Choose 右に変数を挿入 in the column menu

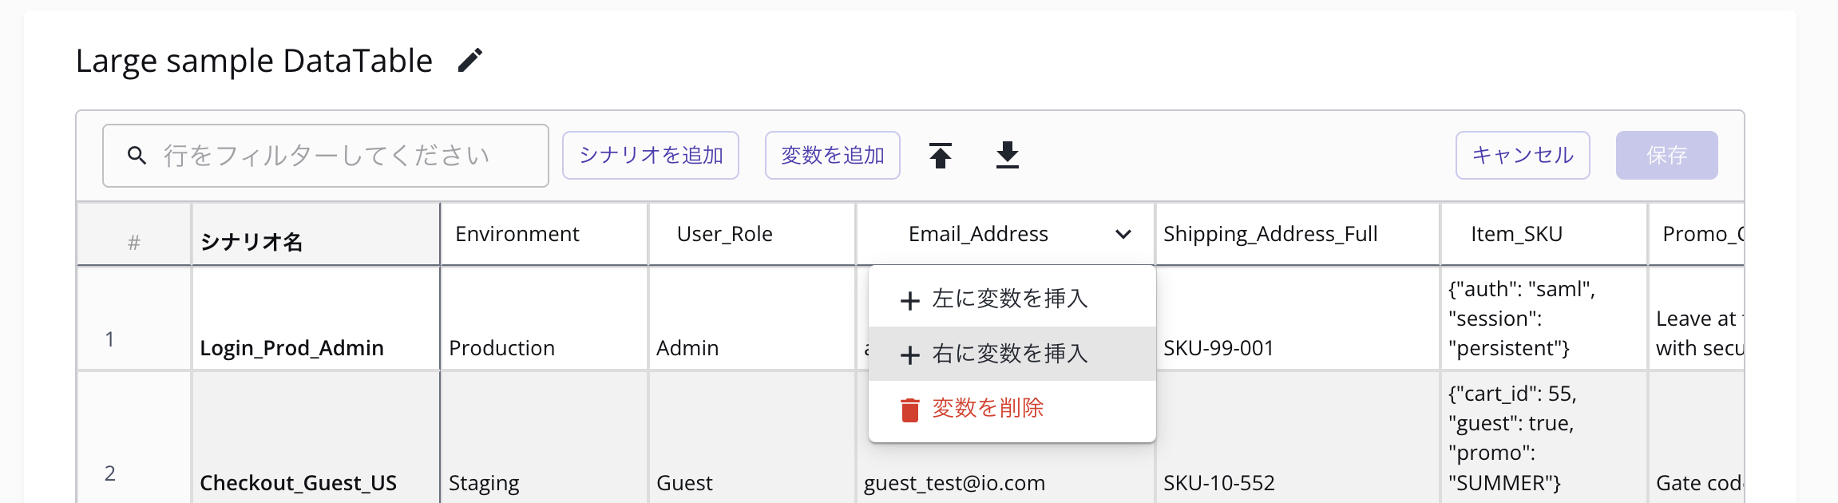click(x=1010, y=354)
